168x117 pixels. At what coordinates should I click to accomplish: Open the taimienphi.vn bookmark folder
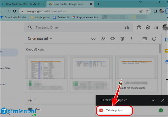(x=40, y=17)
